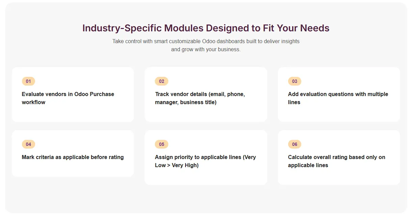Click the 02 number badge
Viewport: 420px width, 217px height.
coord(162,81)
